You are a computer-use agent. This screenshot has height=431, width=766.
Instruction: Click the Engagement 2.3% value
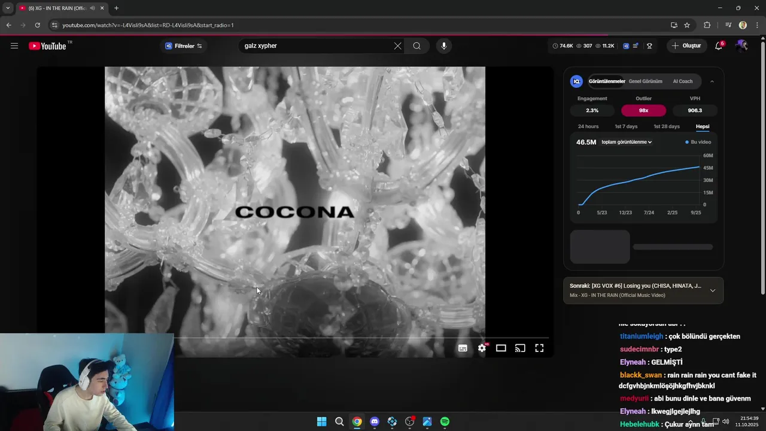click(592, 110)
